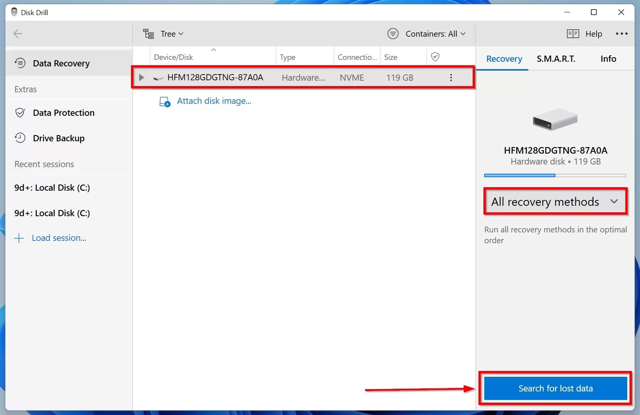640x415 pixels.
Task: Expand the HFM128GDGTNG-87A0A disk tree
Action: coord(141,78)
